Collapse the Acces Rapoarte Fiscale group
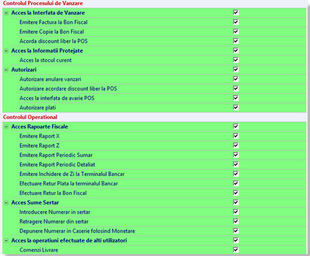 tap(7, 127)
